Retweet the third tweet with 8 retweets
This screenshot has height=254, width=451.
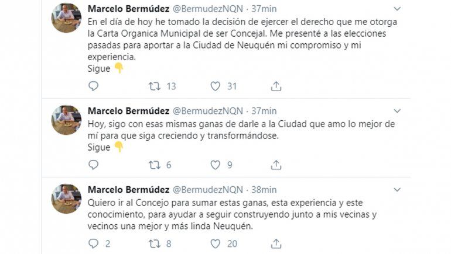(x=155, y=243)
